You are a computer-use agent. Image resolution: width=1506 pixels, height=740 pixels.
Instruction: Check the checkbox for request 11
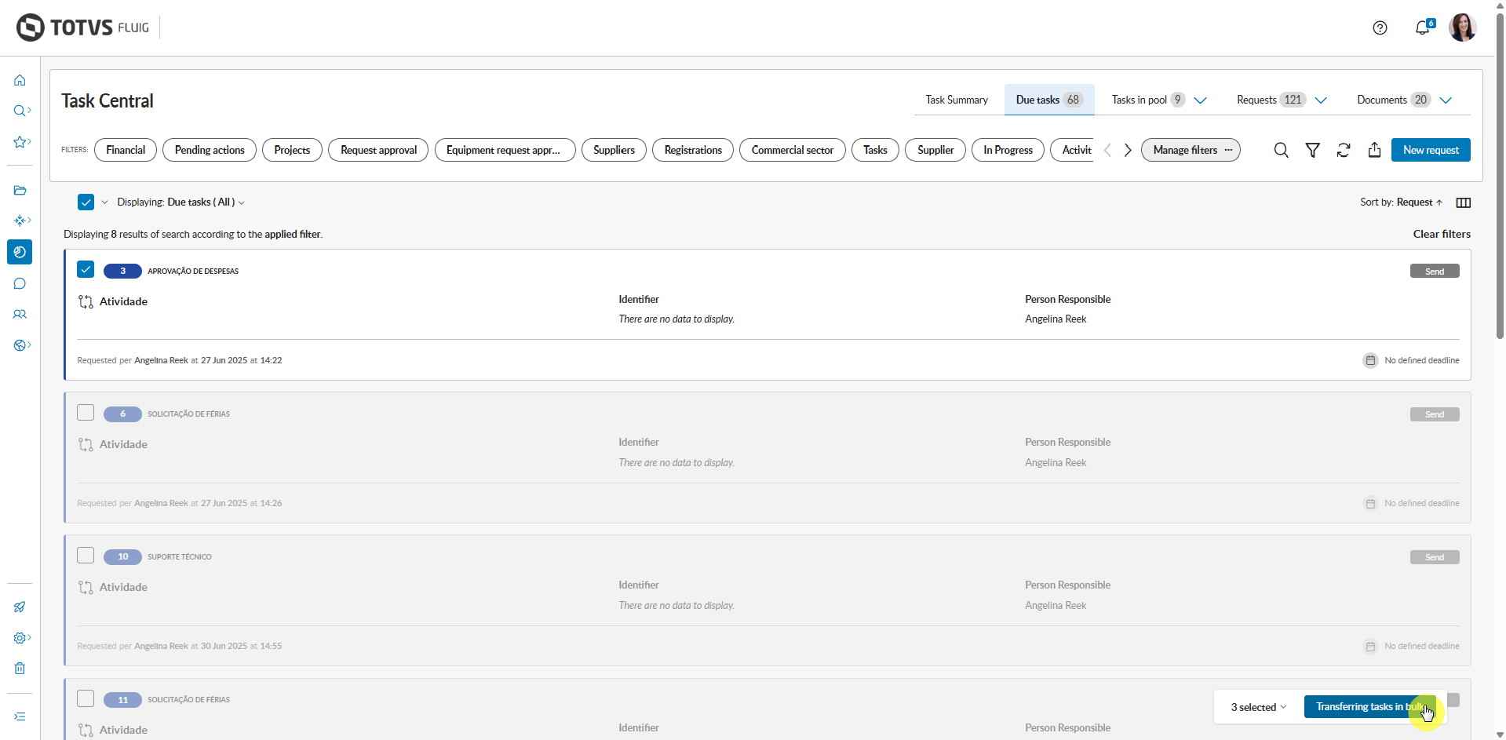86,698
